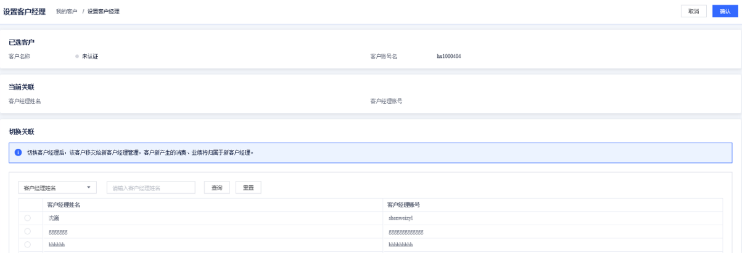Click the customer account name hx1000404

click(x=448, y=56)
